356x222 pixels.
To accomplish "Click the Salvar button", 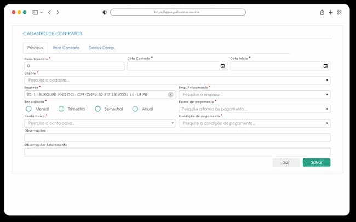I will [317, 162].
